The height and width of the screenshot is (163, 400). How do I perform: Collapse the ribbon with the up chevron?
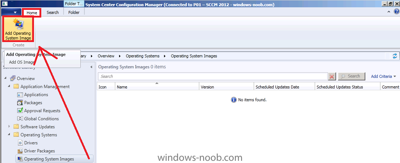pos(389,12)
